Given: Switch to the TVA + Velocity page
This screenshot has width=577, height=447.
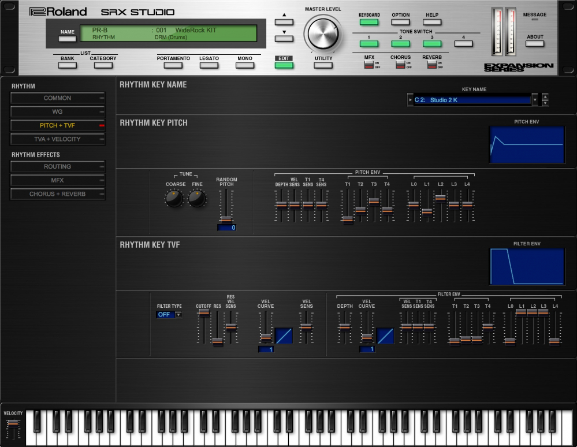Looking at the screenshot, I should pyautogui.click(x=58, y=139).
